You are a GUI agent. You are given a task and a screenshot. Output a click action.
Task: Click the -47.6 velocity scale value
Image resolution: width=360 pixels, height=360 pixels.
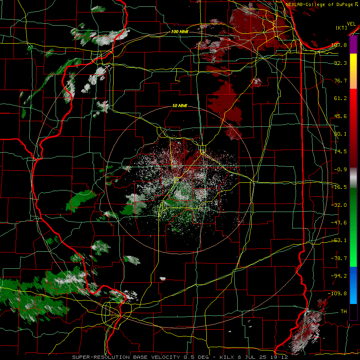[339, 223]
